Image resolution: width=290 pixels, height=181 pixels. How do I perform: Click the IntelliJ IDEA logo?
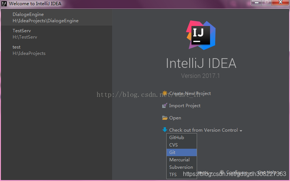[x=201, y=35]
